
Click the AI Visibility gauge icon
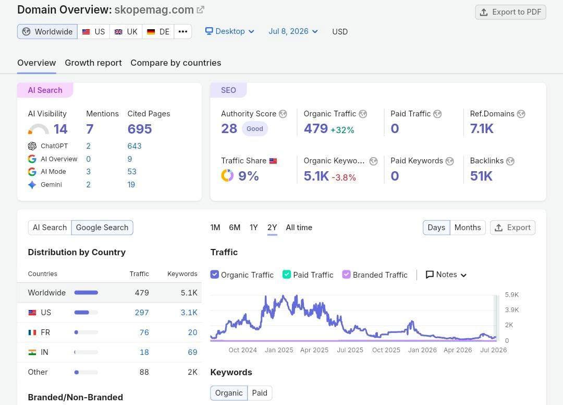pyautogui.click(x=38, y=129)
